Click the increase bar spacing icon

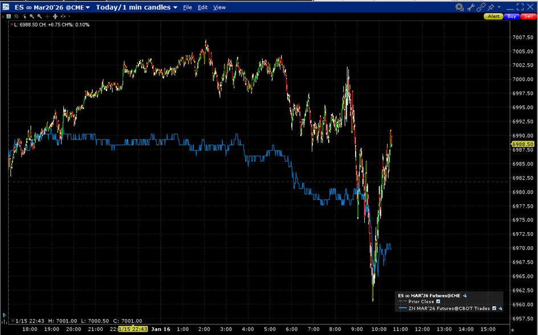click(55, 16)
